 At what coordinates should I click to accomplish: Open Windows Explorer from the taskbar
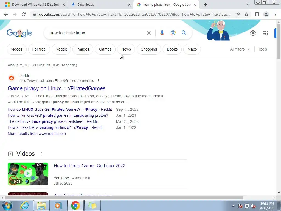(41, 206)
